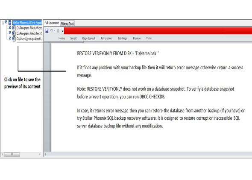Image resolution: width=252 pixels, height=180 pixels.
Task: Click right scroll arrow of file tree scrollbar
Action: [x=40, y=154]
